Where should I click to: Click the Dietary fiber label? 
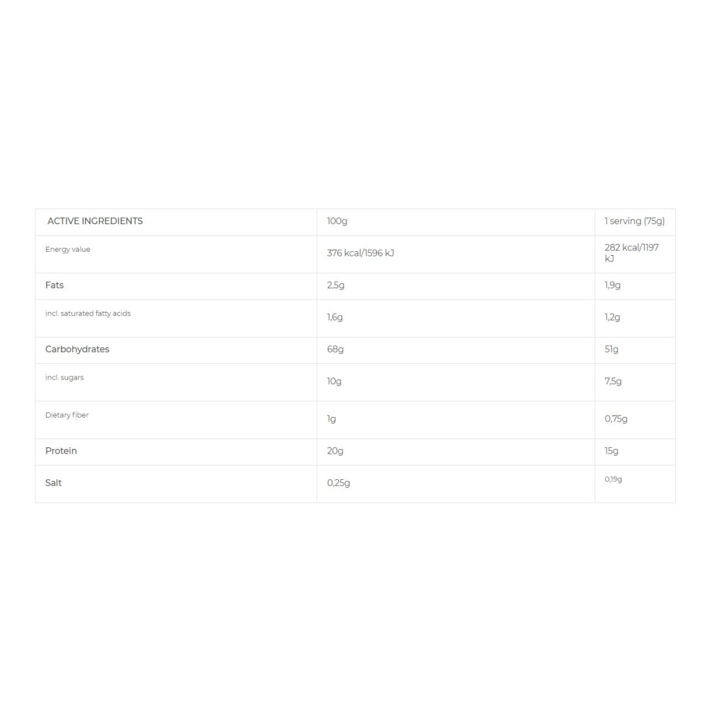[67, 416]
